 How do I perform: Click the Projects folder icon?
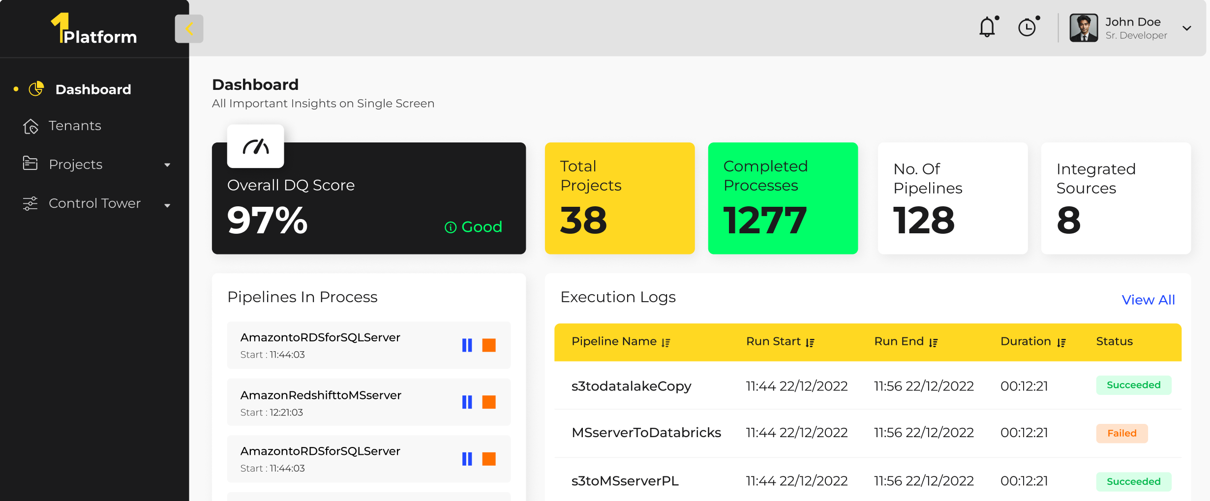coord(30,163)
